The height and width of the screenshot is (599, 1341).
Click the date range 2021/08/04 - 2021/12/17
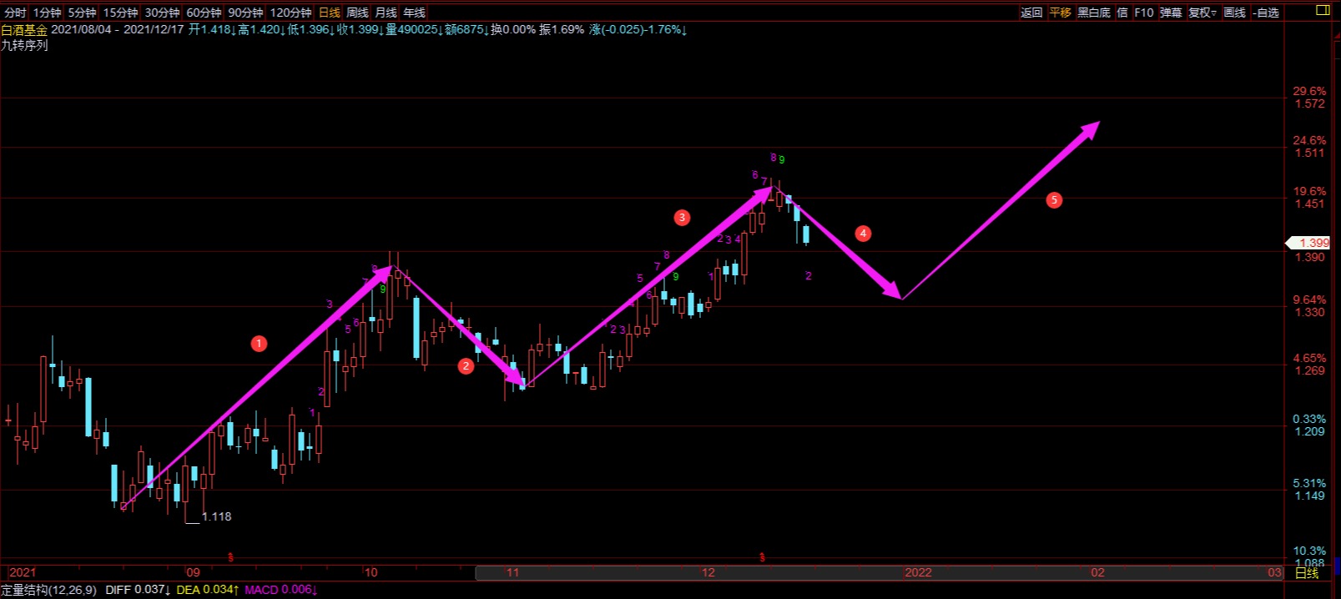coord(118,30)
